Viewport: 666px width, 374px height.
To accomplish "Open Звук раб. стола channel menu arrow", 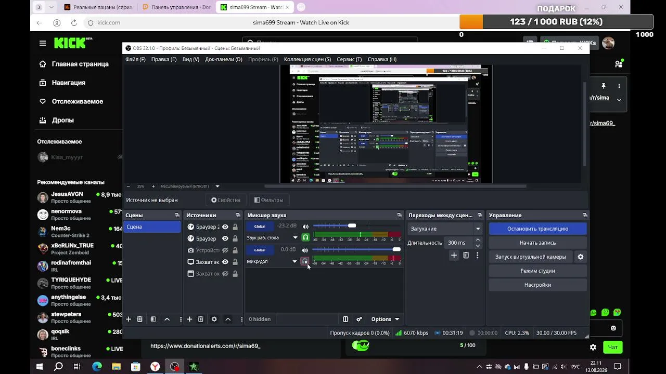I will (295, 238).
